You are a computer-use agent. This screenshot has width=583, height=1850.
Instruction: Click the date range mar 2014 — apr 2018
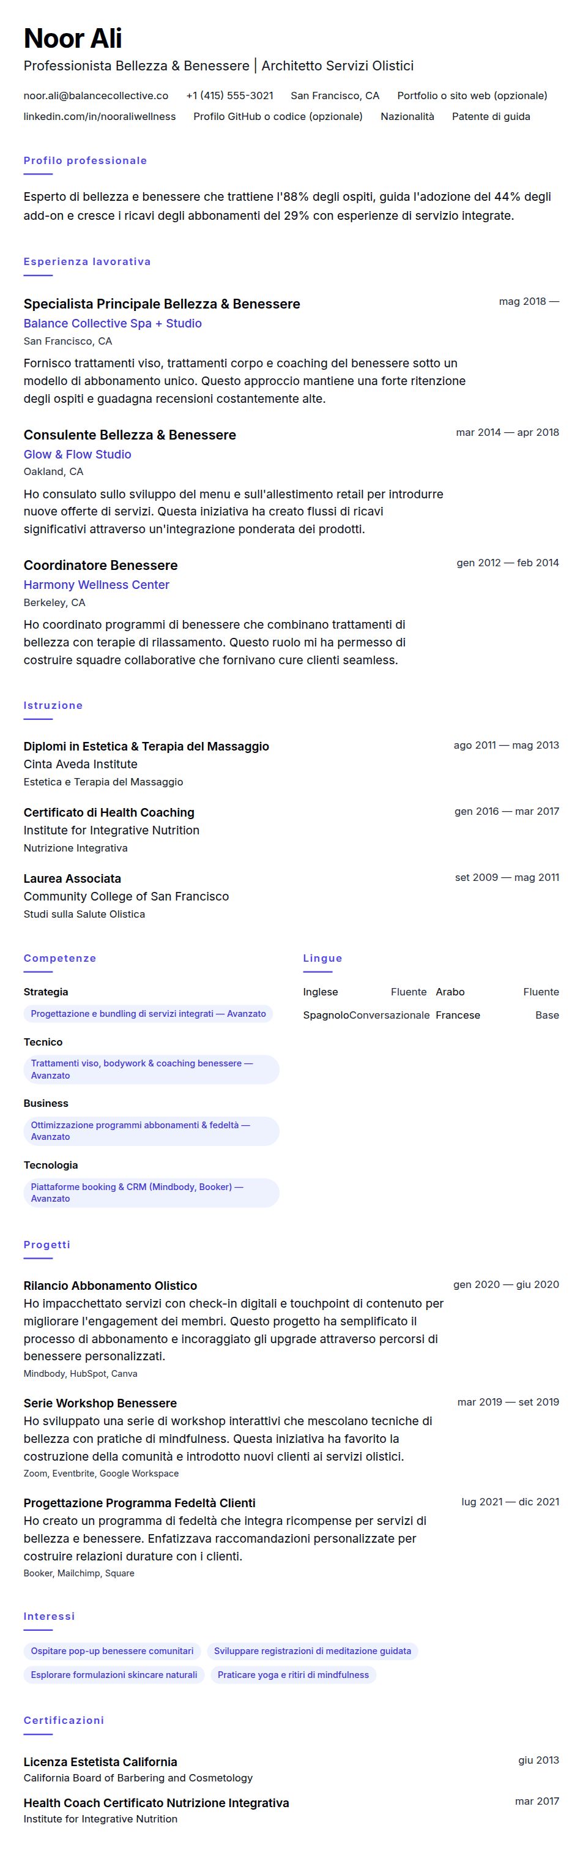[x=508, y=432]
